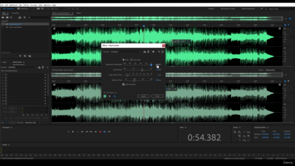Adjust Release Time slider handle
Screen dimensions: 295x166
coord(134,81)
